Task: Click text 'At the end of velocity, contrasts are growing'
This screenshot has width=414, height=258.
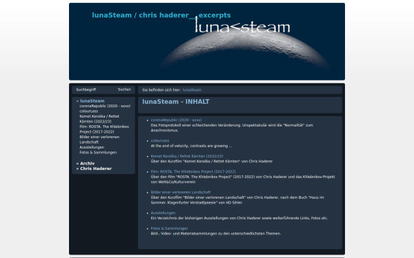Action: pos(191,146)
